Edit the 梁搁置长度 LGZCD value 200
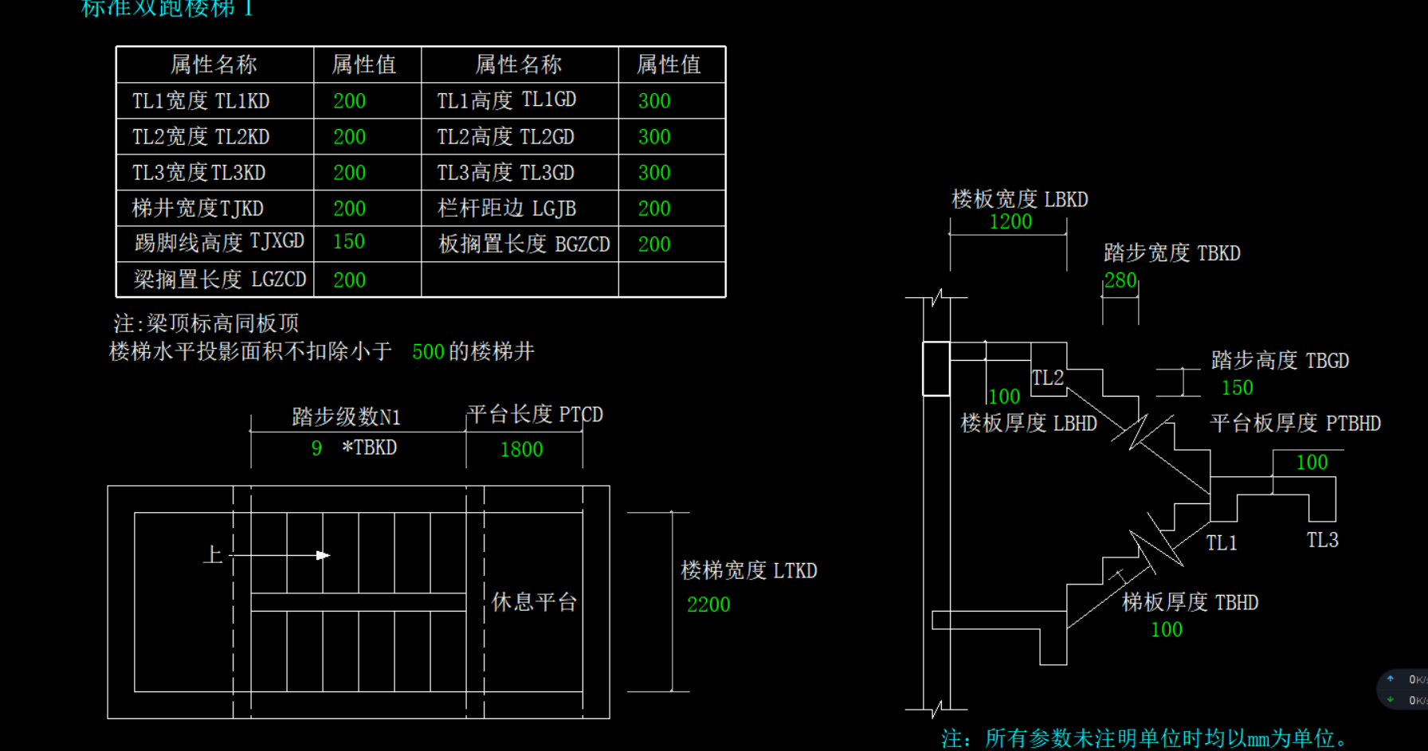The width and height of the screenshot is (1428, 751). (349, 280)
